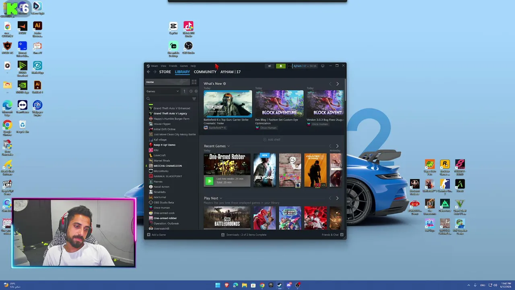Open the green notifications bell
Viewport: 515px width, 290px height.
pos(281,66)
